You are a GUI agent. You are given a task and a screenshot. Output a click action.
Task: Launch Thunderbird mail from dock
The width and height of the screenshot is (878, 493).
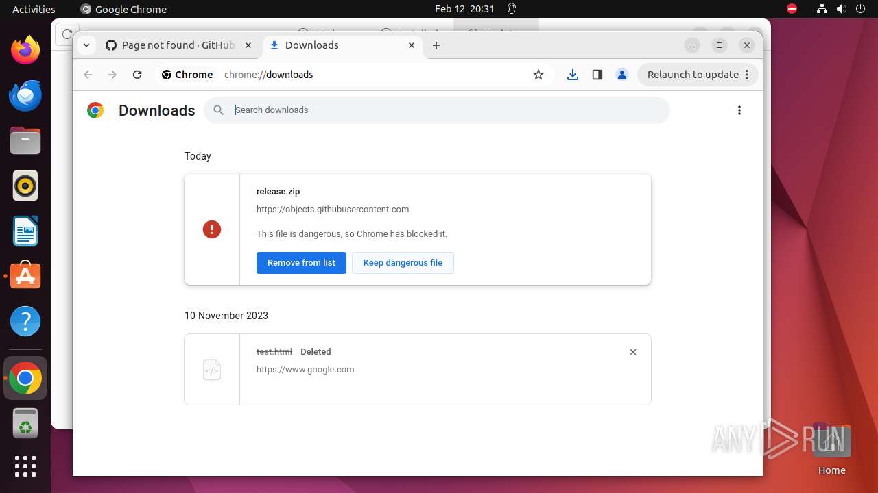click(x=25, y=95)
